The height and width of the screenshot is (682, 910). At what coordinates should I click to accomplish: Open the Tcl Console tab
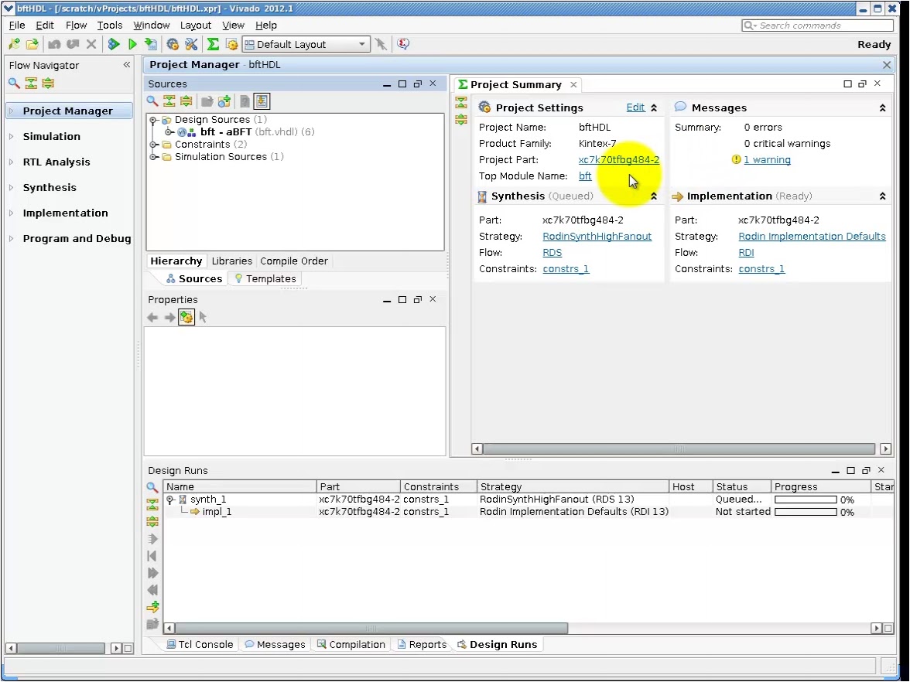coord(200,644)
